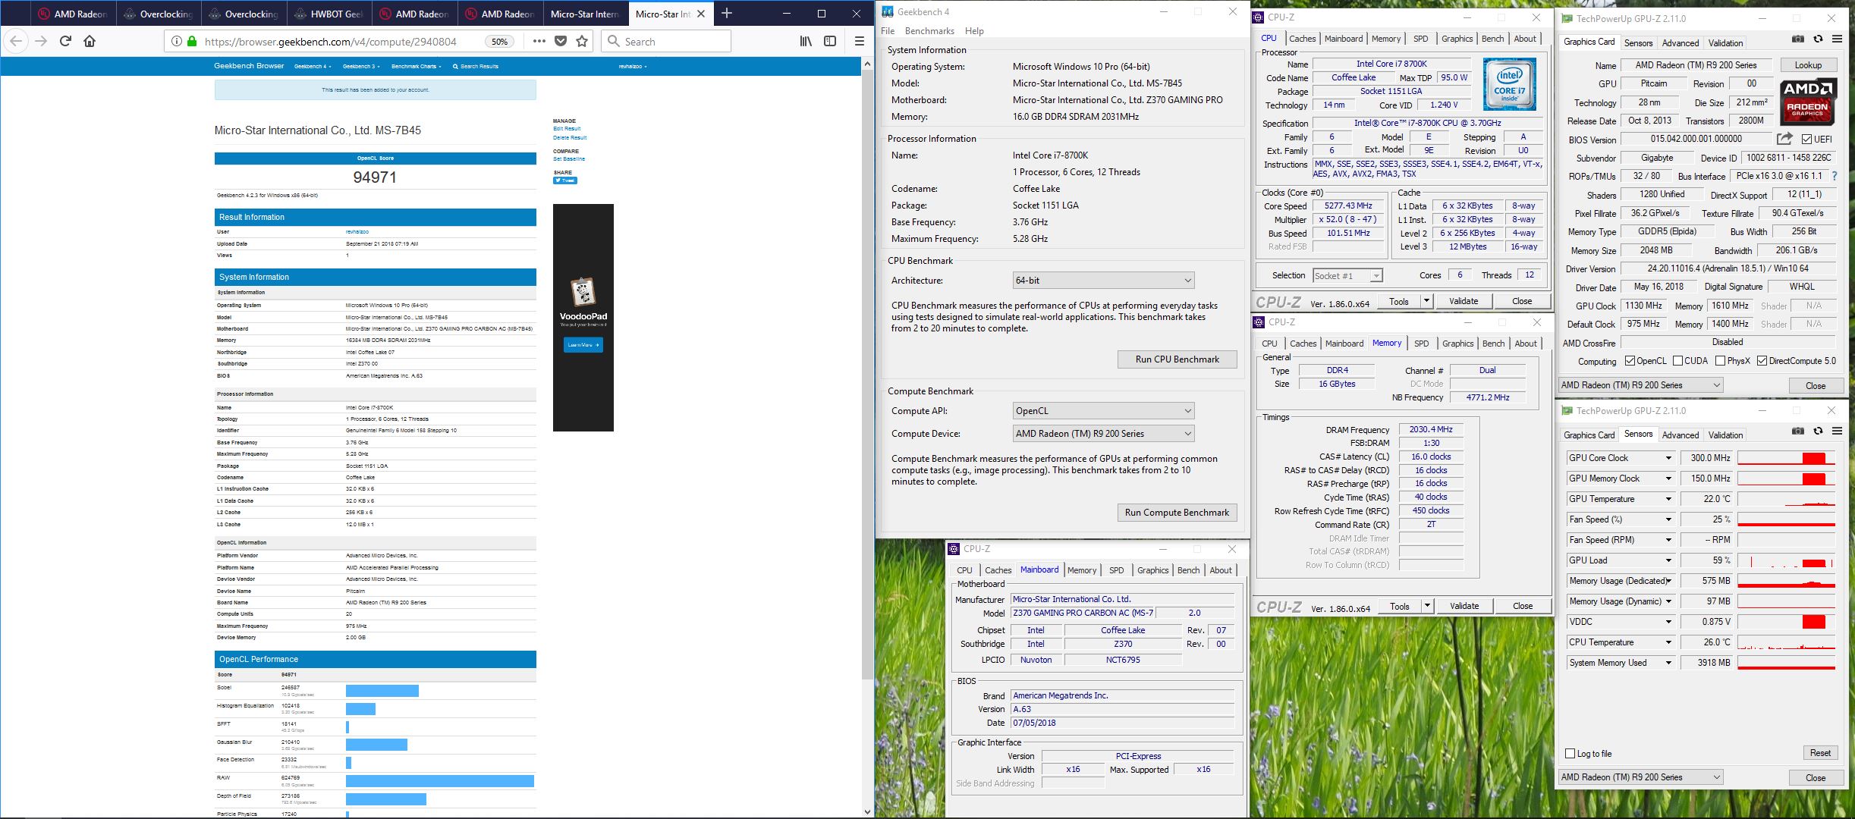Open GPU selector dropdown in GPU-Z Graphics Card window
The width and height of the screenshot is (1855, 819).
1640,385
